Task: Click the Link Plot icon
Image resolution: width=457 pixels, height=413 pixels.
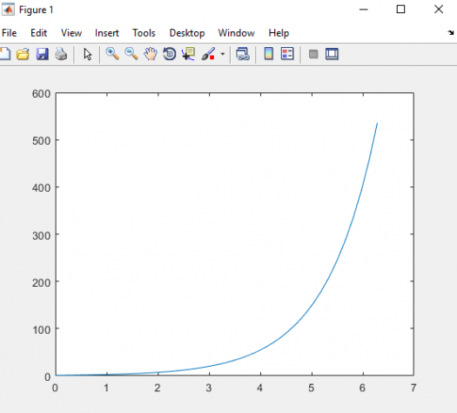Action: tap(243, 54)
